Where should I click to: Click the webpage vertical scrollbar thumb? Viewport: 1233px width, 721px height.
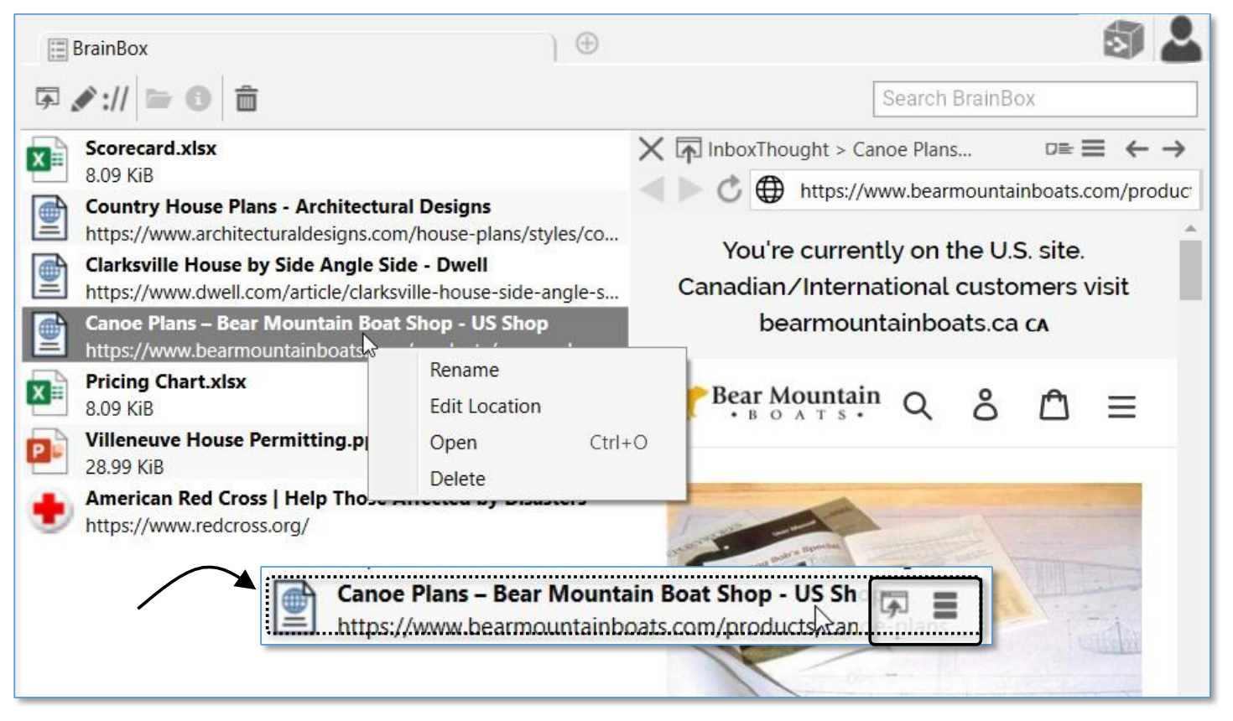(1190, 270)
